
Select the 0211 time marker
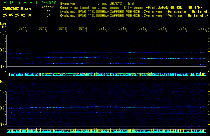[x=23, y=29]
